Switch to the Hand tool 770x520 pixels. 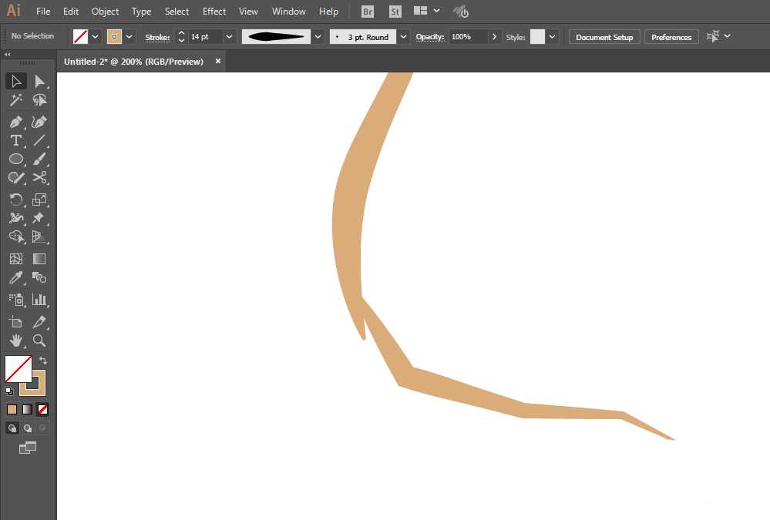(x=15, y=340)
